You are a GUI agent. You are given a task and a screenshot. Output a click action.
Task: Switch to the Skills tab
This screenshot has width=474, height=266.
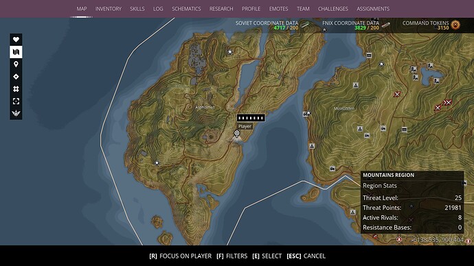[137, 9]
